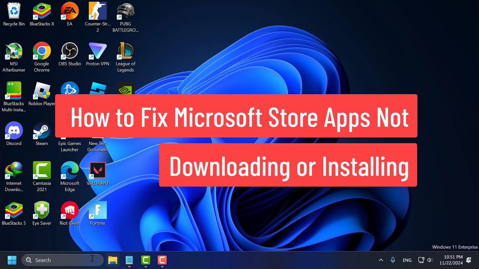The width and height of the screenshot is (479, 269).
Task: Show hidden system tray icons
Action: click(381, 260)
